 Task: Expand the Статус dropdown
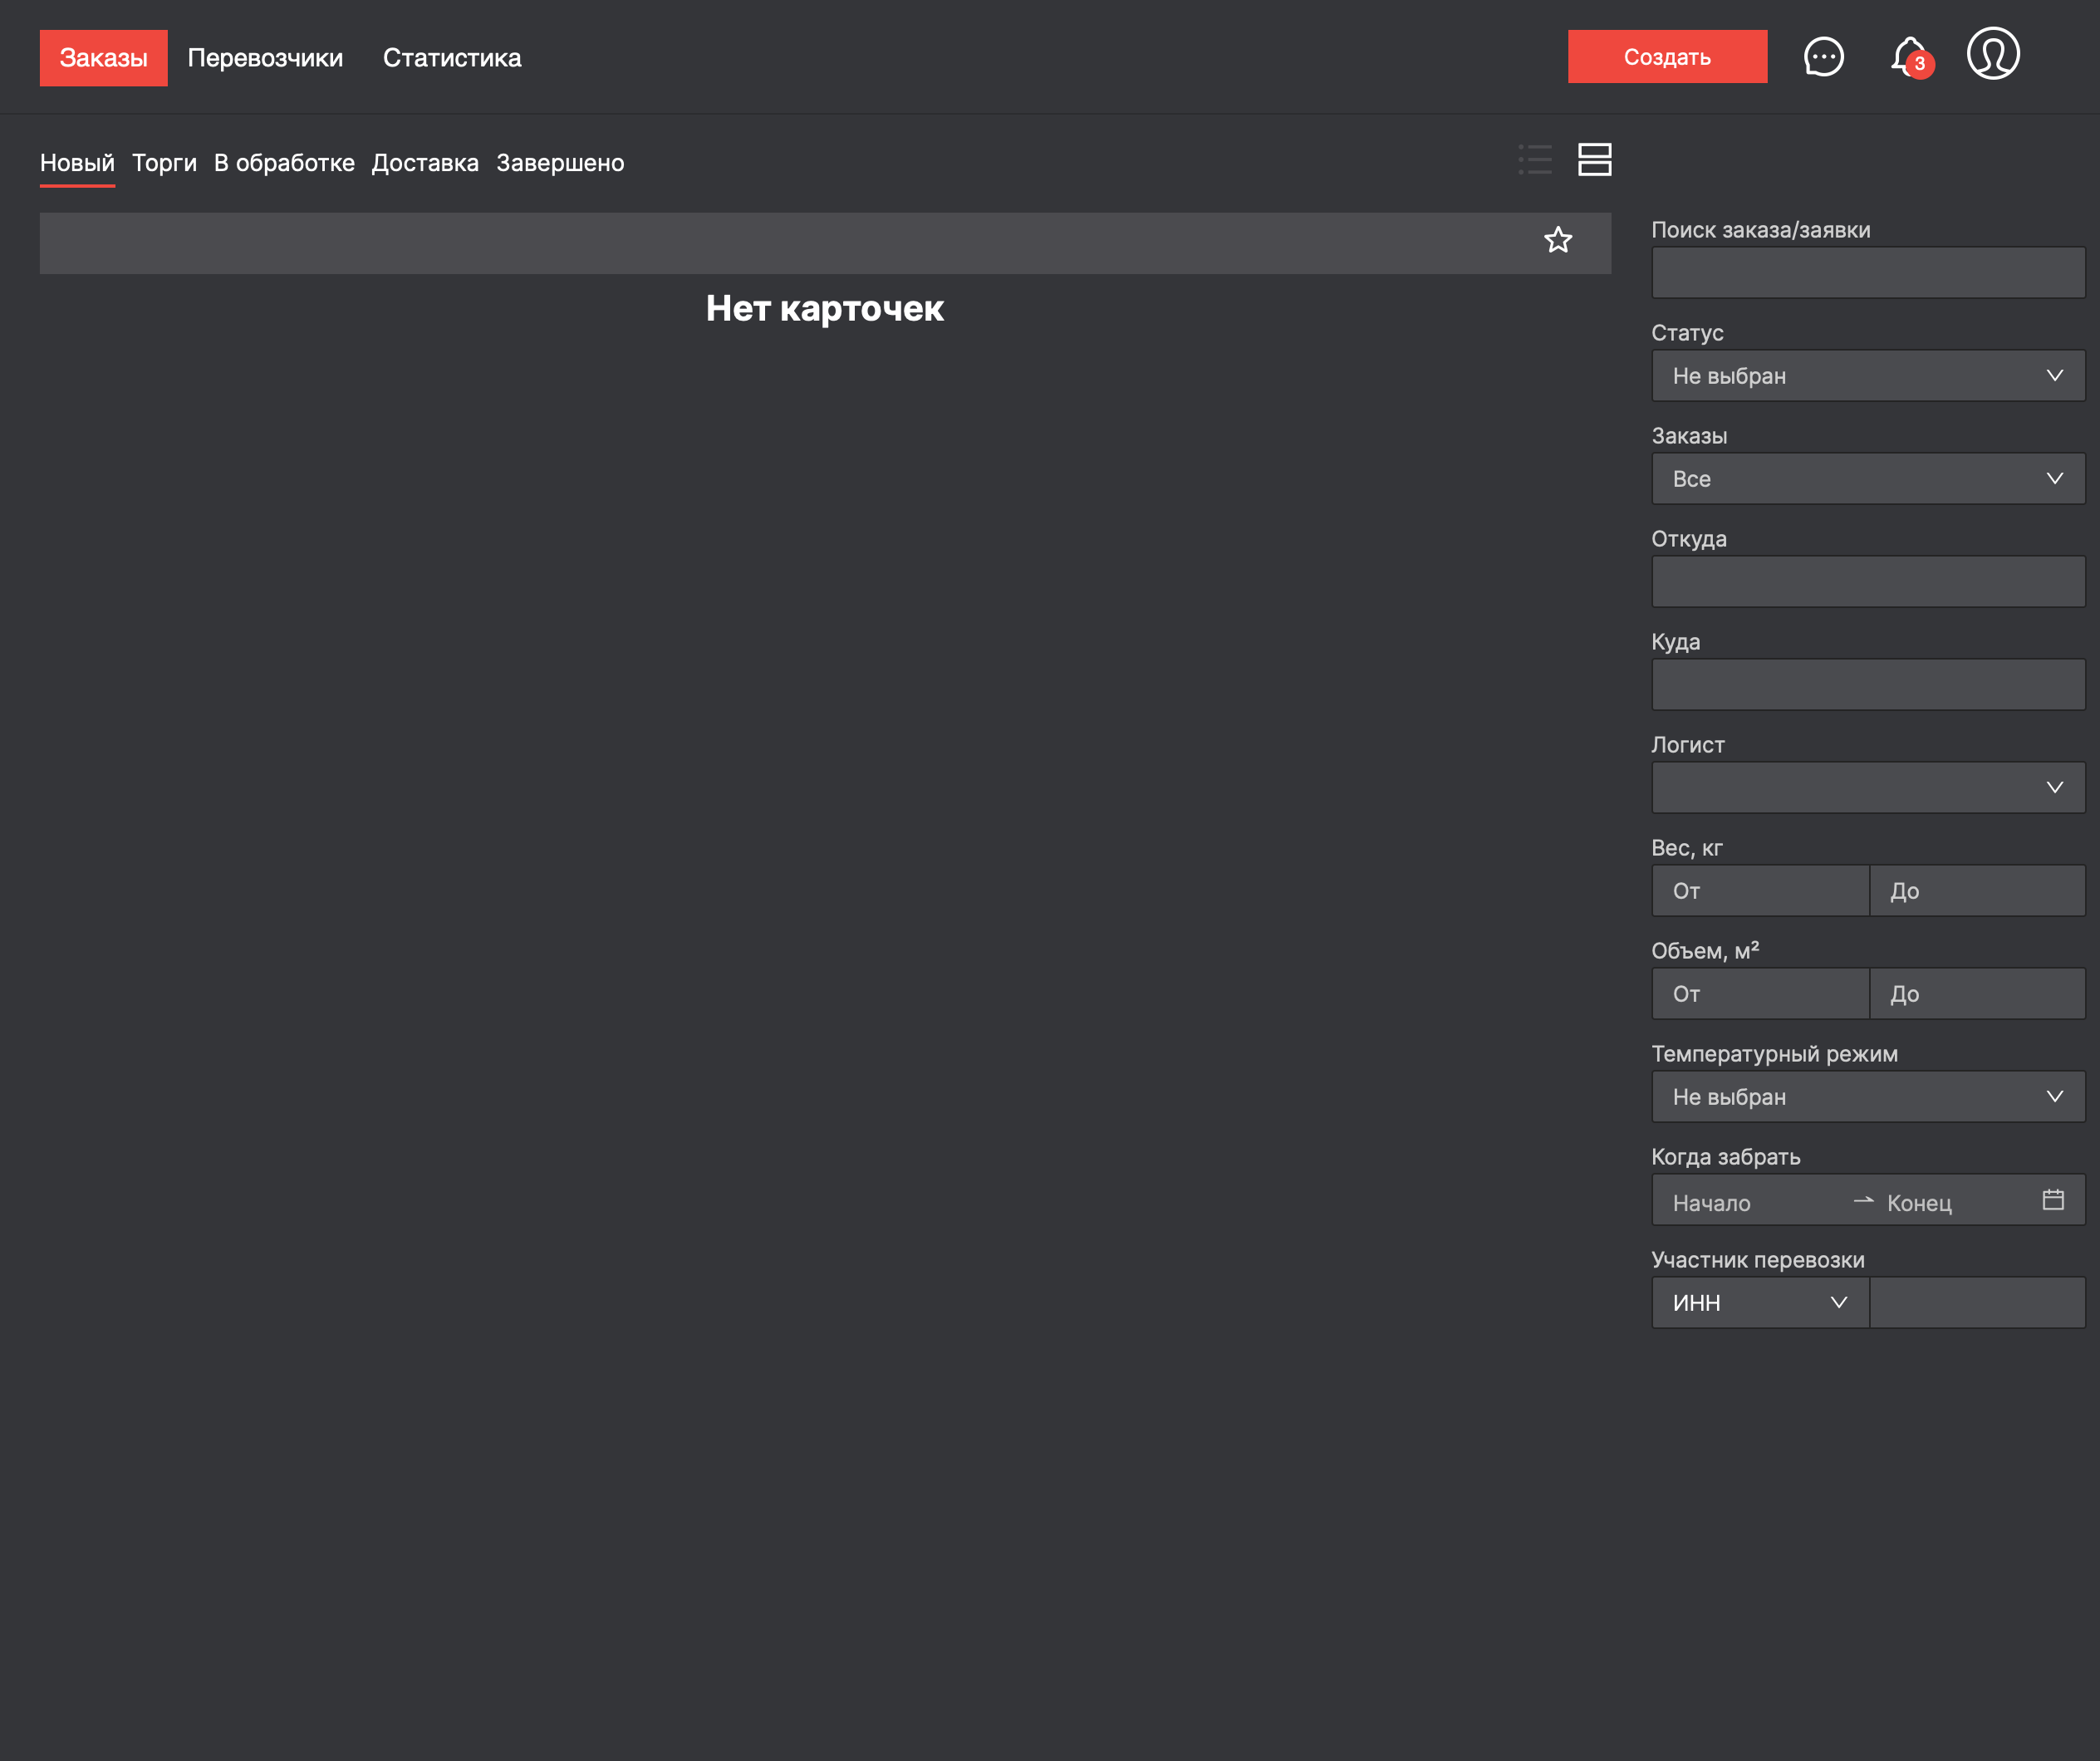pos(1867,376)
